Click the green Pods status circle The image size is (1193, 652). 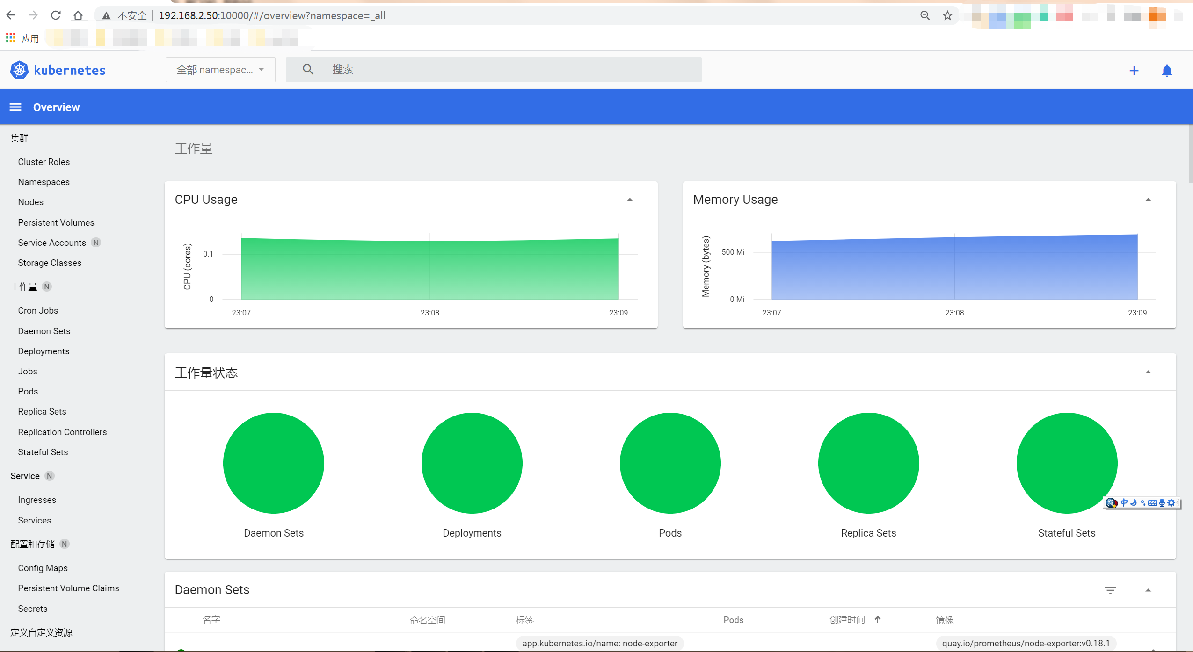click(x=670, y=463)
